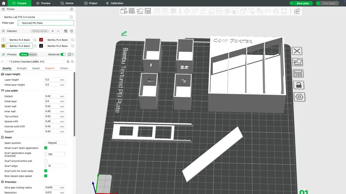Uncheck Smart scarf seam application
The image size is (346, 194).
[x=46, y=148]
